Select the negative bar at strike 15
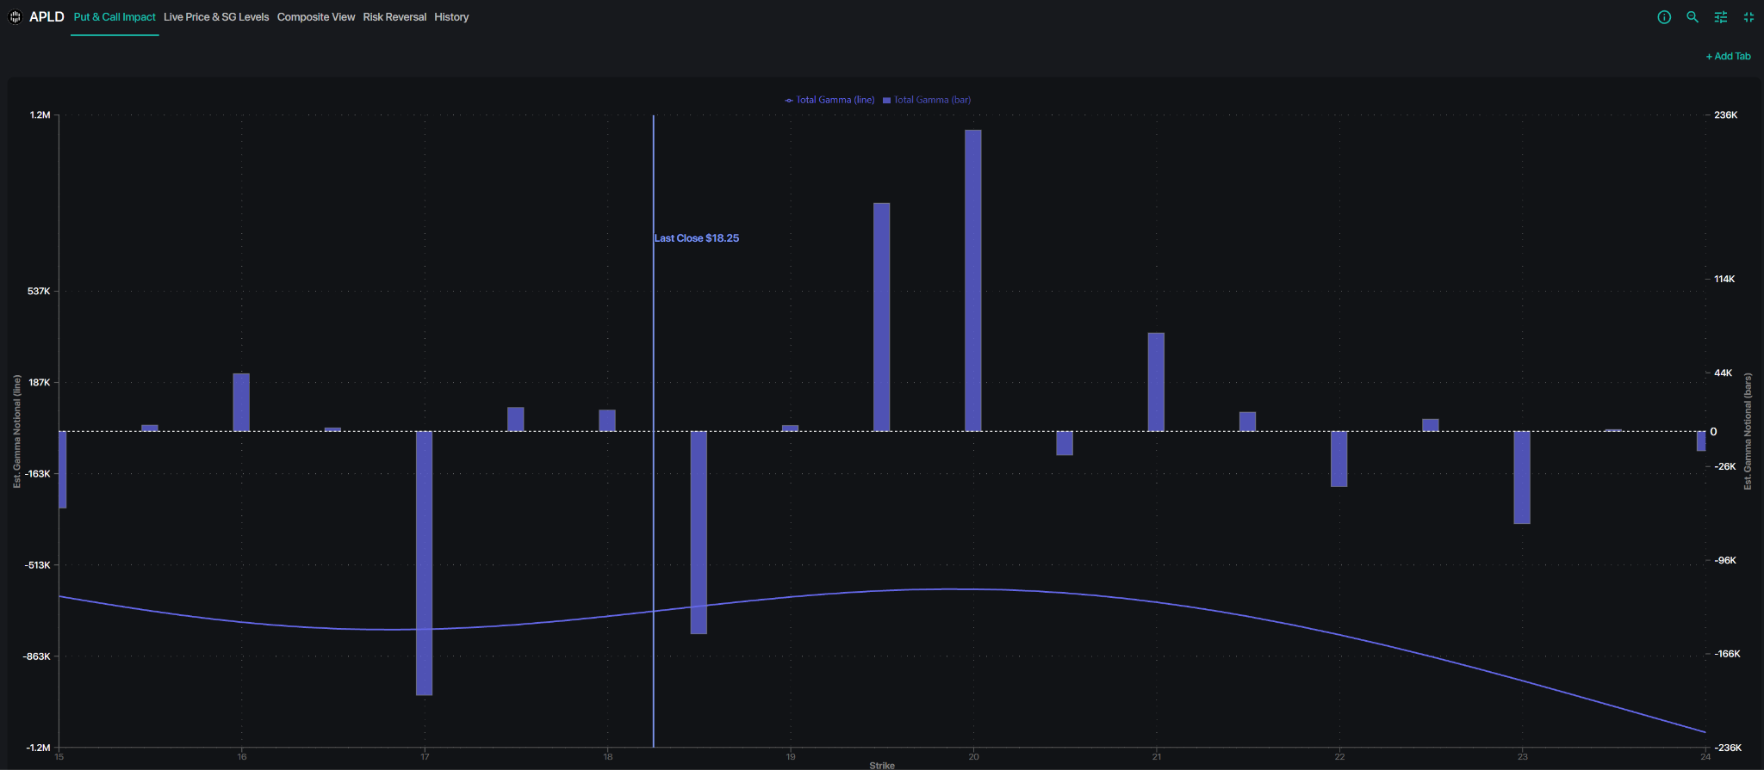The width and height of the screenshot is (1764, 770). point(63,470)
